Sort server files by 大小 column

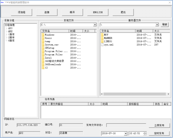click(x=161, y=31)
